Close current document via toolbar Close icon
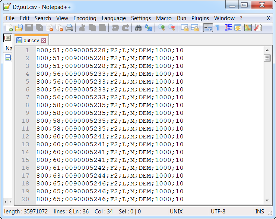The height and width of the screenshot is (219, 276). pos(49,28)
